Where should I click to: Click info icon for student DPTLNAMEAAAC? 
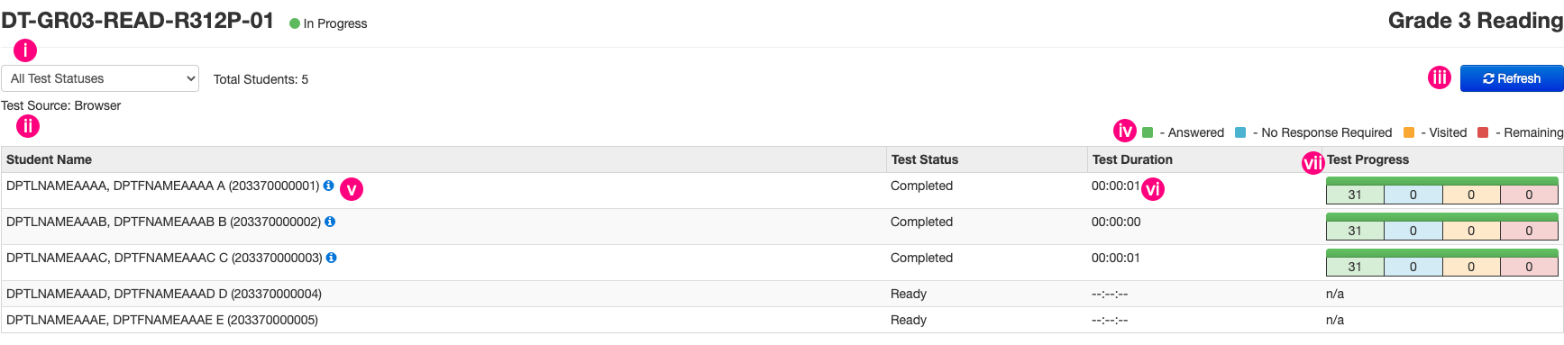pos(331,258)
